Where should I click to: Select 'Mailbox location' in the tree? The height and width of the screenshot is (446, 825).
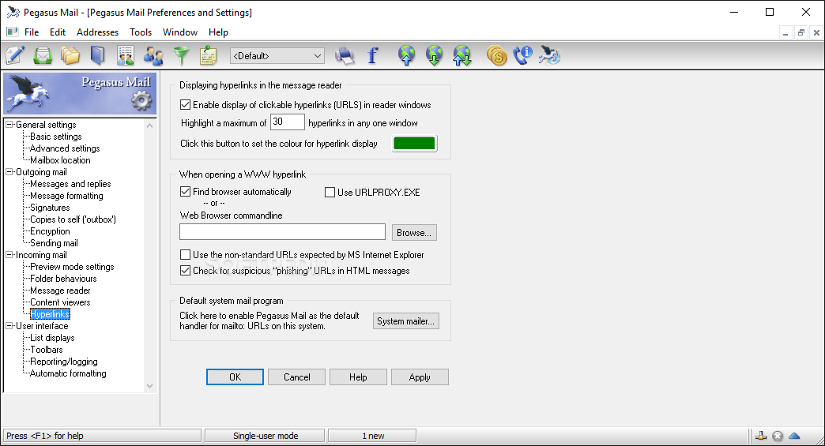point(60,160)
